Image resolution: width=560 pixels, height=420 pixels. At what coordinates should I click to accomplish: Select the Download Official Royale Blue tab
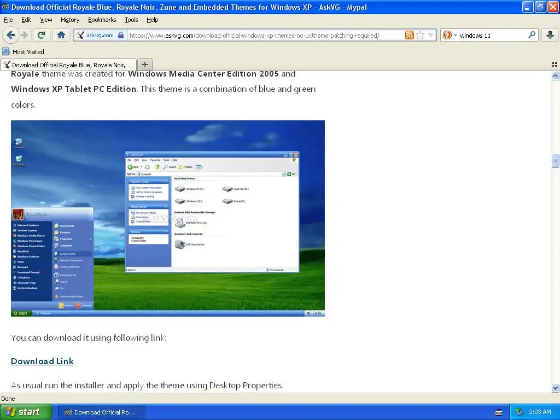tap(68, 65)
